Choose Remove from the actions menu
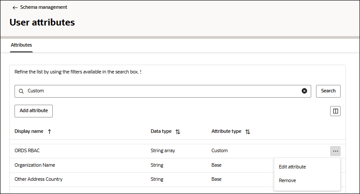The image size is (360, 194). (x=287, y=180)
